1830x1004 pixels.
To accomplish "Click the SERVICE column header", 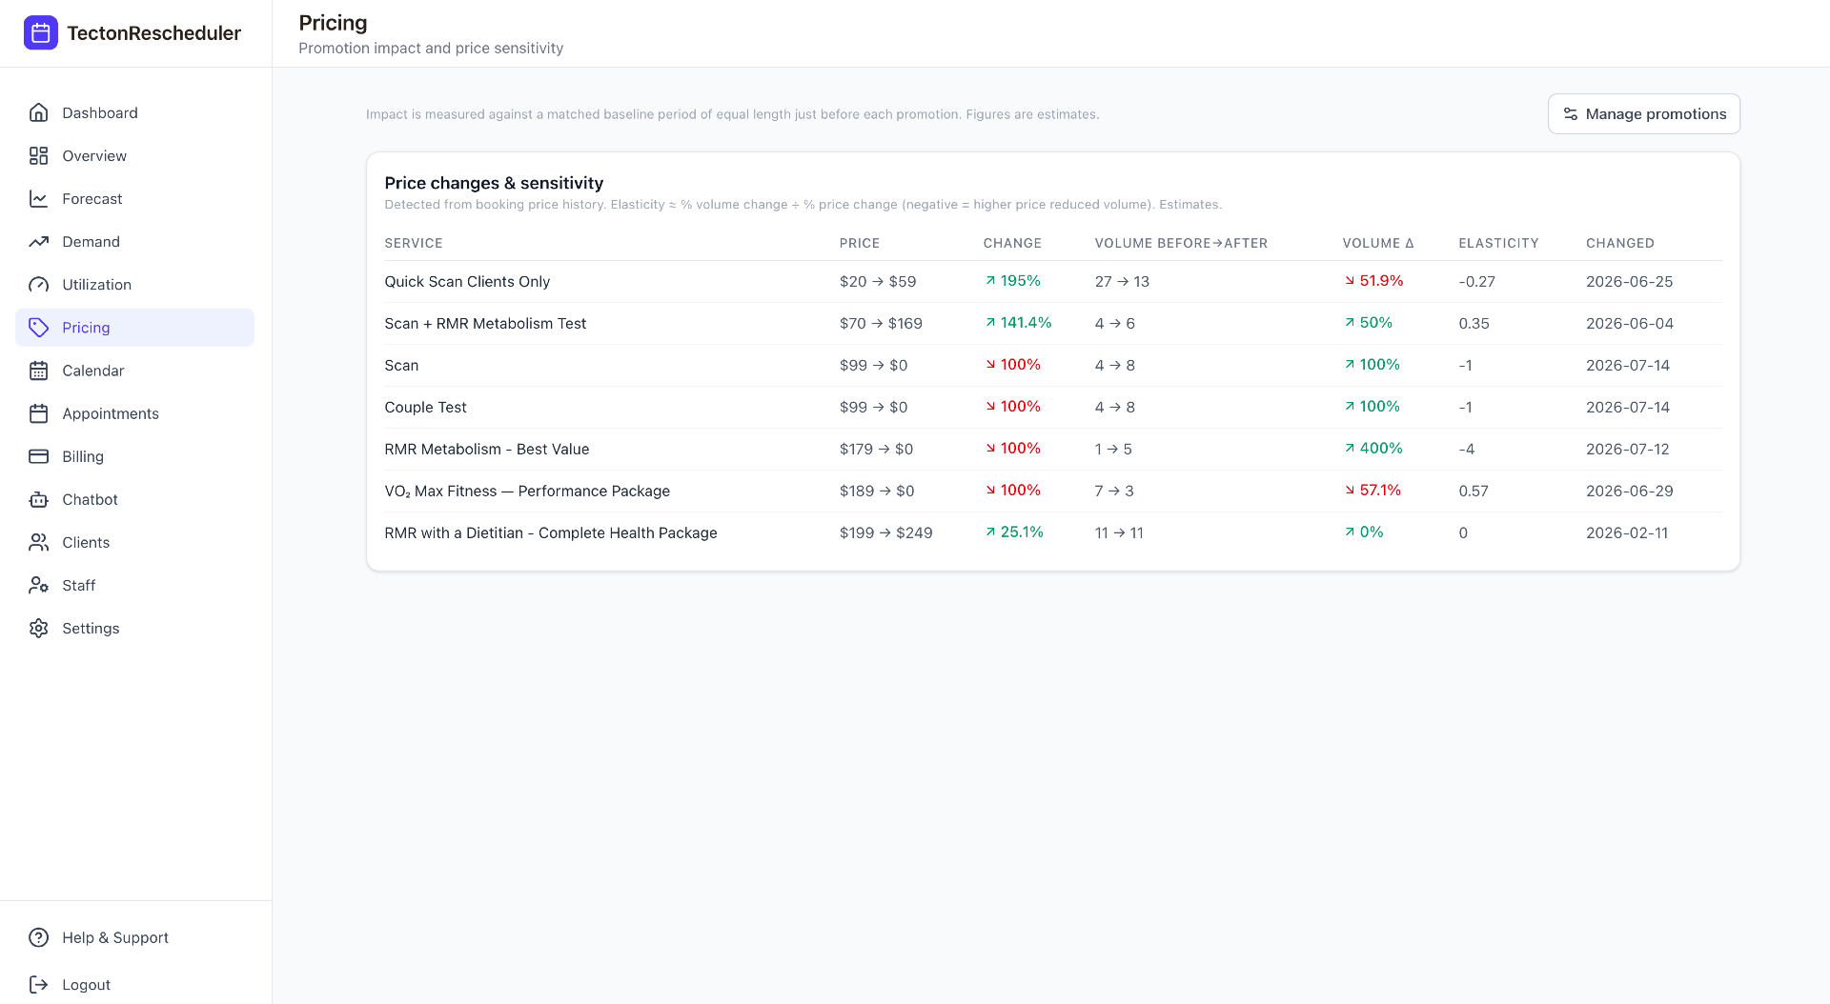I will pyautogui.click(x=414, y=243).
